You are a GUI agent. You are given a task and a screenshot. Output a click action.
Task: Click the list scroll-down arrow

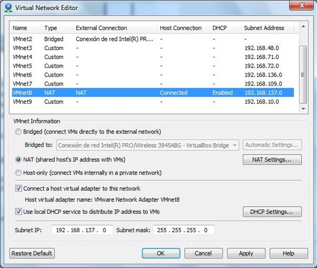coord(303,109)
